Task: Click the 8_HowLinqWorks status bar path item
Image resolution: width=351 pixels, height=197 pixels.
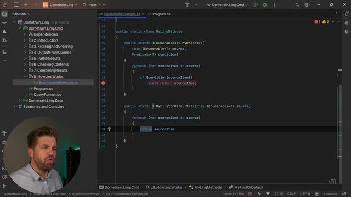Action: coord(86,194)
